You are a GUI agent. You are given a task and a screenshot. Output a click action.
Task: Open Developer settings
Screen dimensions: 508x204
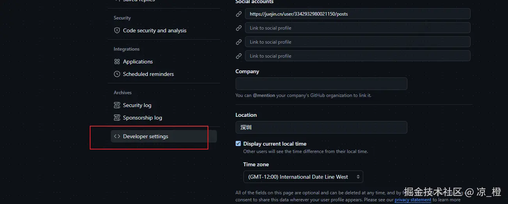(146, 136)
